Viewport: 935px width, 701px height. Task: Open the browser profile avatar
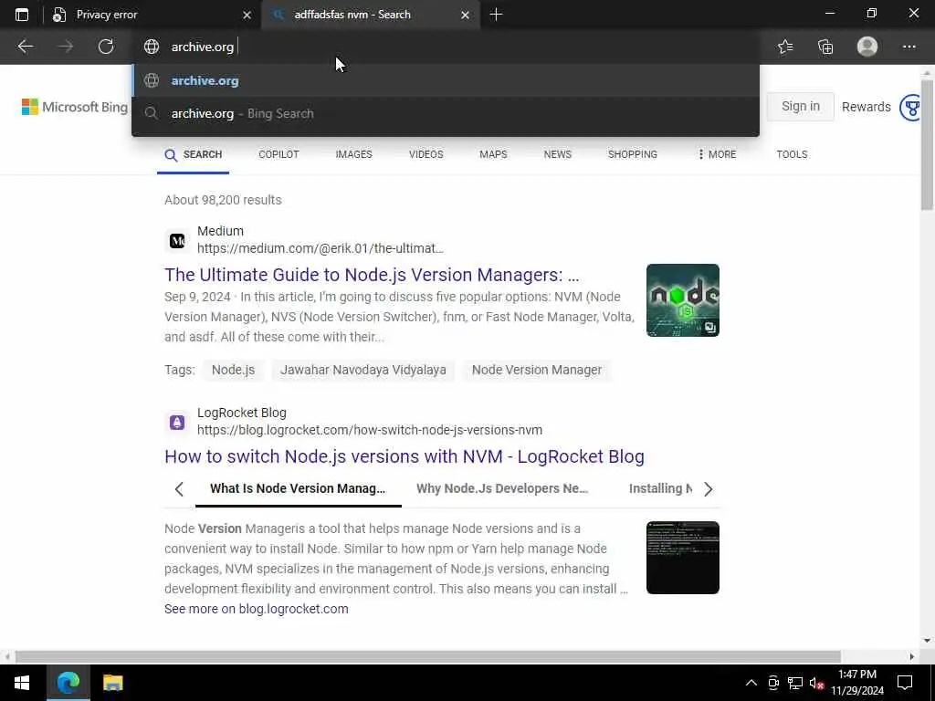(867, 47)
